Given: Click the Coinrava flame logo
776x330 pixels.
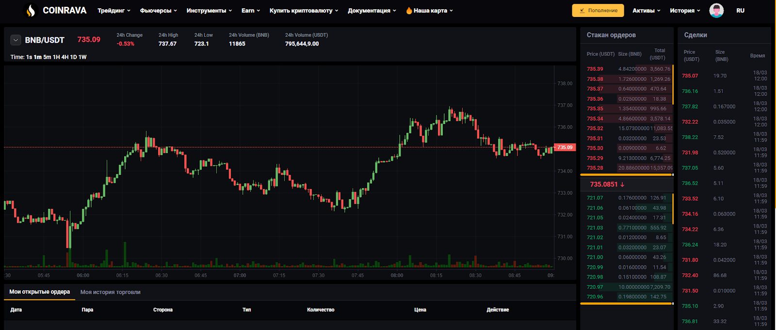Looking at the screenshot, I should pyautogui.click(x=31, y=11).
